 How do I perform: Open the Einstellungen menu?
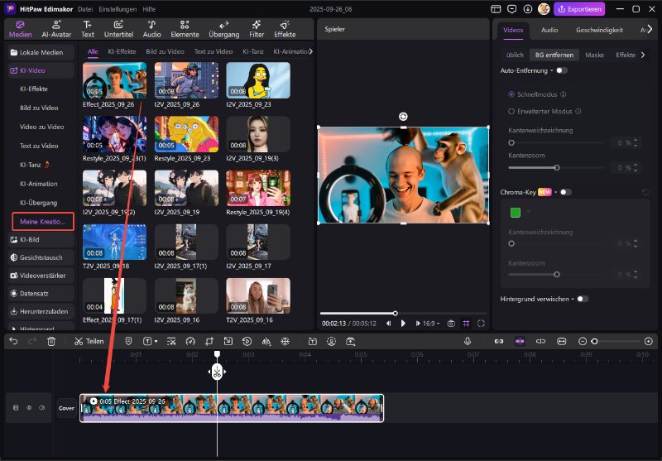pos(118,9)
